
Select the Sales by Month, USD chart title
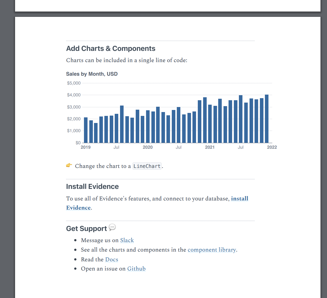(92, 74)
